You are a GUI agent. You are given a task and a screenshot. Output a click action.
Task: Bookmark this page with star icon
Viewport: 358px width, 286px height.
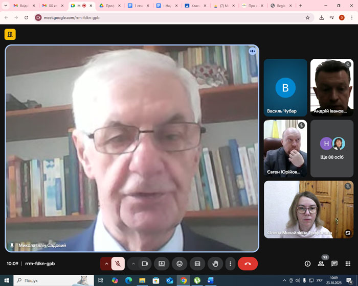[307, 17]
